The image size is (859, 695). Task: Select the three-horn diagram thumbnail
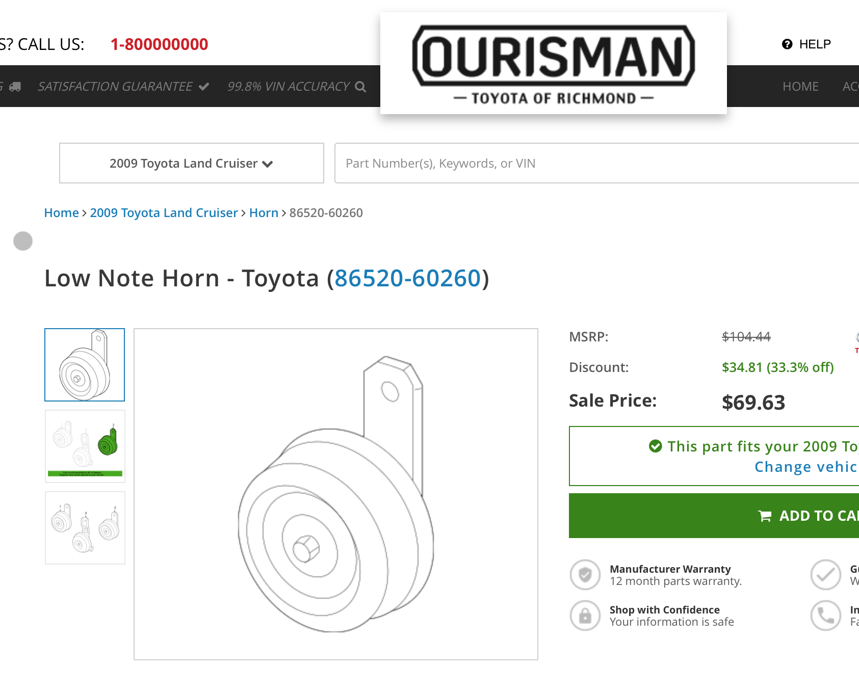85,528
